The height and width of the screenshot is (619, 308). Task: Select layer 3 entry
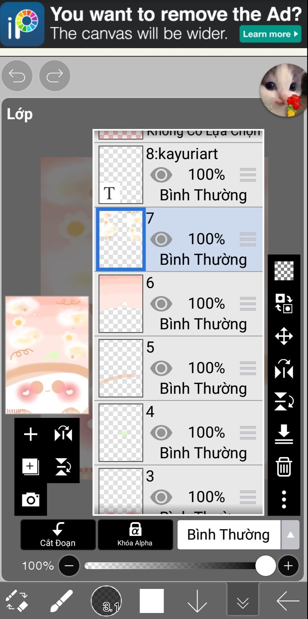coord(179,490)
